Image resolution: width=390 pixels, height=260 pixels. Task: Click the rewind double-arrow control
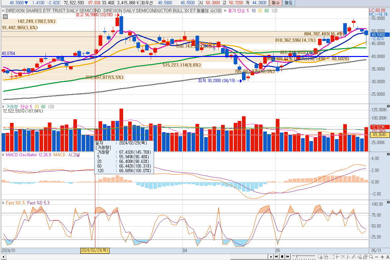click(276, 257)
